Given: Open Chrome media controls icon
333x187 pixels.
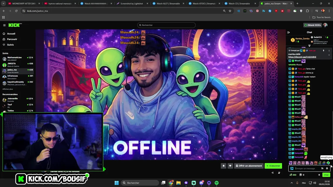Looking at the screenshot, I should pos(317,11).
